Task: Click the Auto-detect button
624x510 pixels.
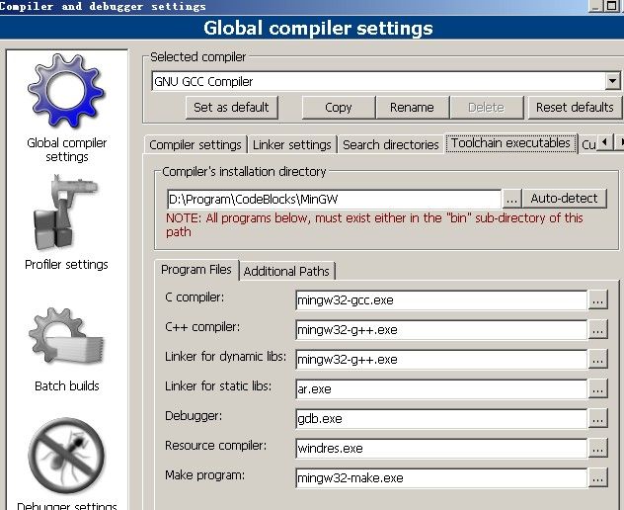Action: click(x=565, y=199)
